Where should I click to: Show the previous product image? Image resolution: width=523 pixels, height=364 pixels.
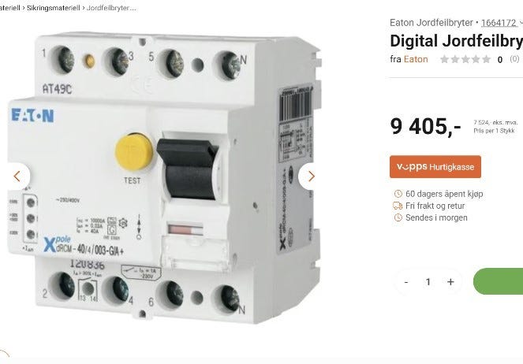(17, 176)
